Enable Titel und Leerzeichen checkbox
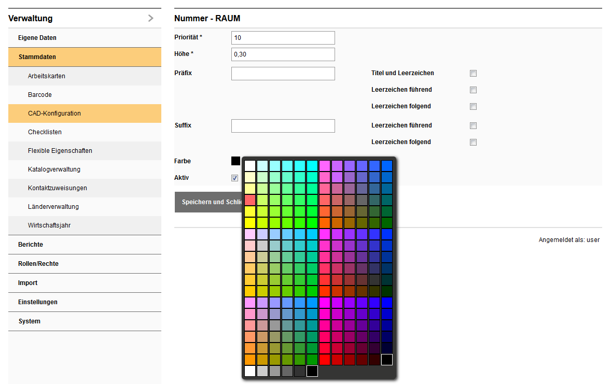Screen dimensions: 611x384 (x=473, y=73)
